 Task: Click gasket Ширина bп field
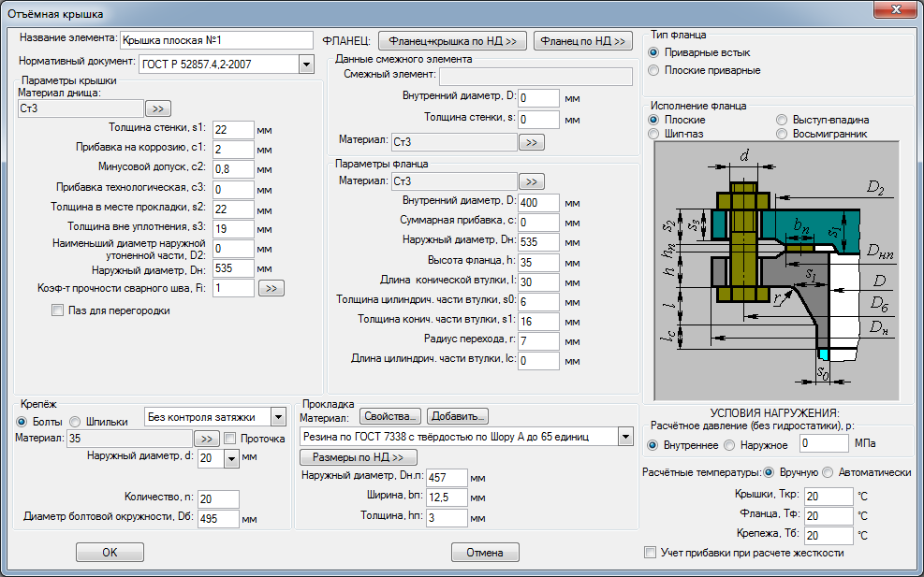coord(447,498)
